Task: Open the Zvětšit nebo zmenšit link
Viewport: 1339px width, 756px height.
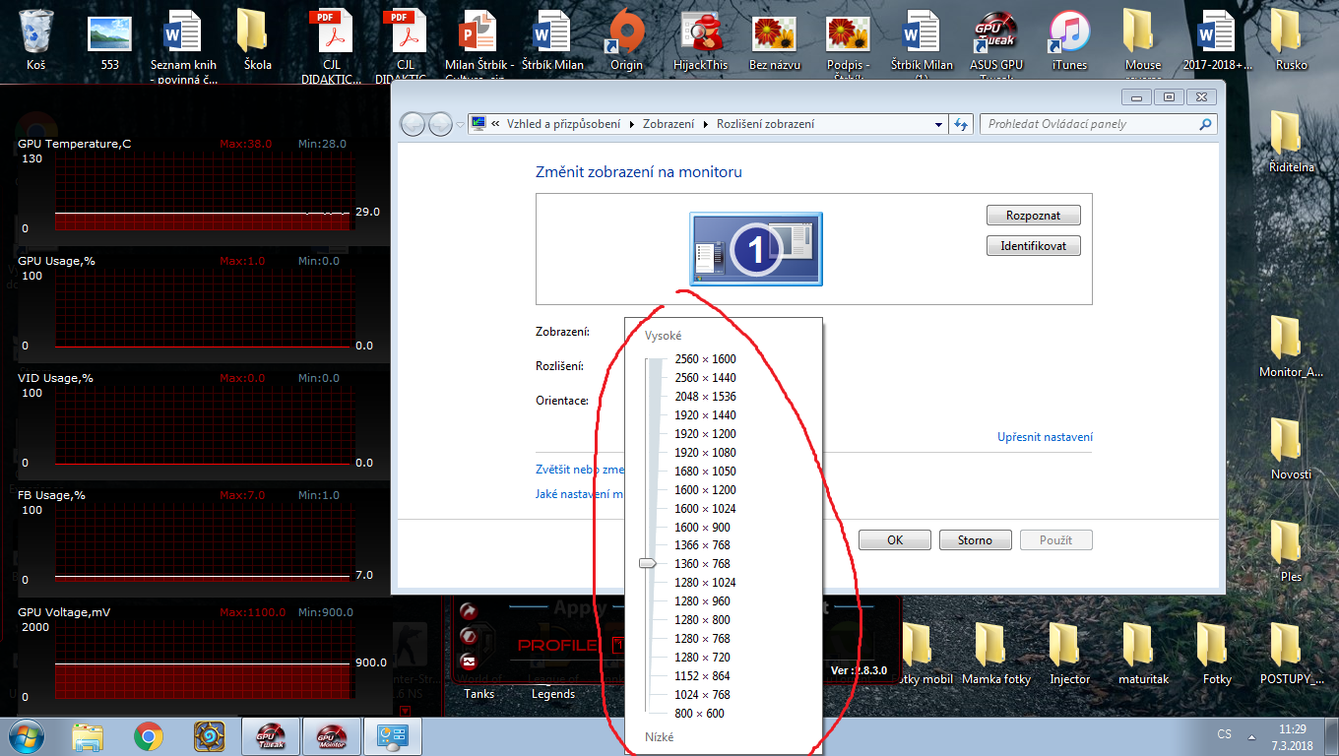Action: coord(580,470)
